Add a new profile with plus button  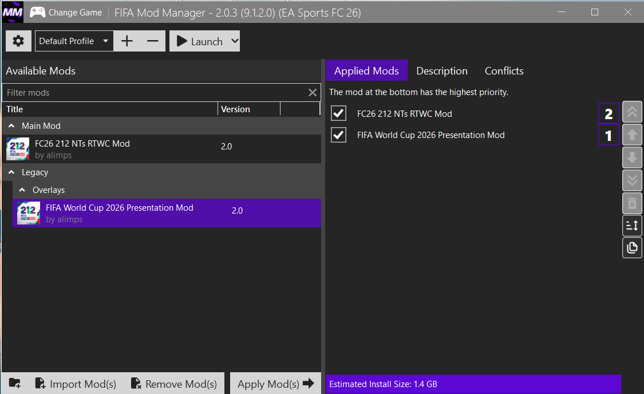click(x=127, y=41)
